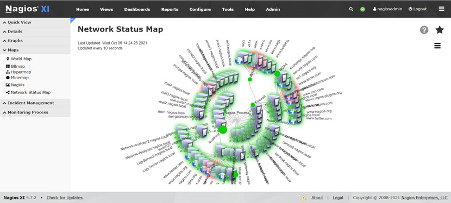
Task: Click the Hypermap tree icon
Action: (8, 72)
